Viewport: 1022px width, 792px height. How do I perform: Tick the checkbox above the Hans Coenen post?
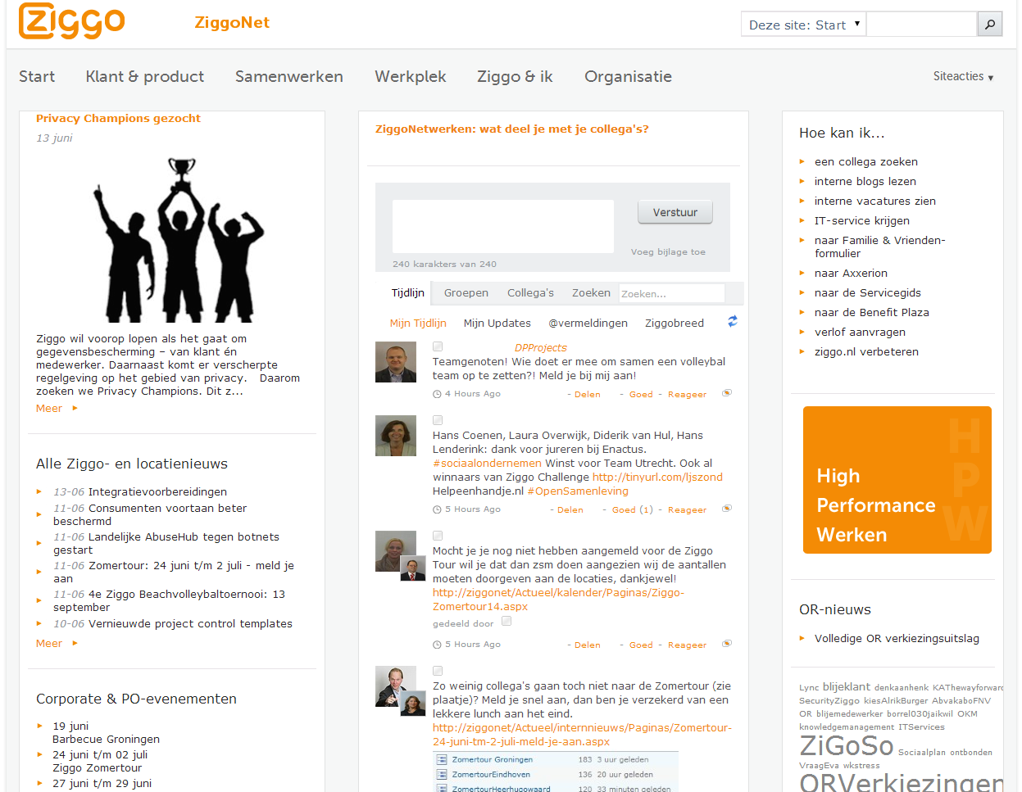click(438, 420)
